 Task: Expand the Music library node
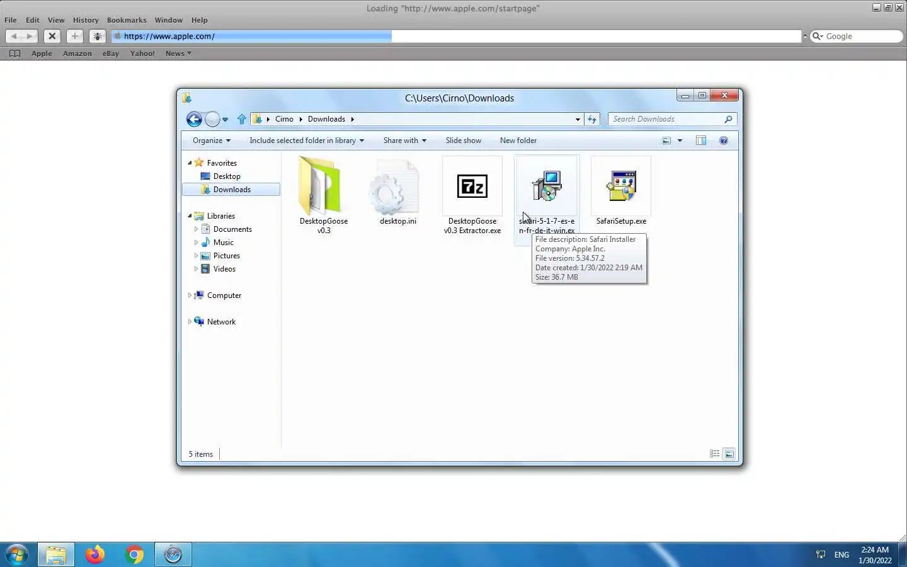[196, 243]
